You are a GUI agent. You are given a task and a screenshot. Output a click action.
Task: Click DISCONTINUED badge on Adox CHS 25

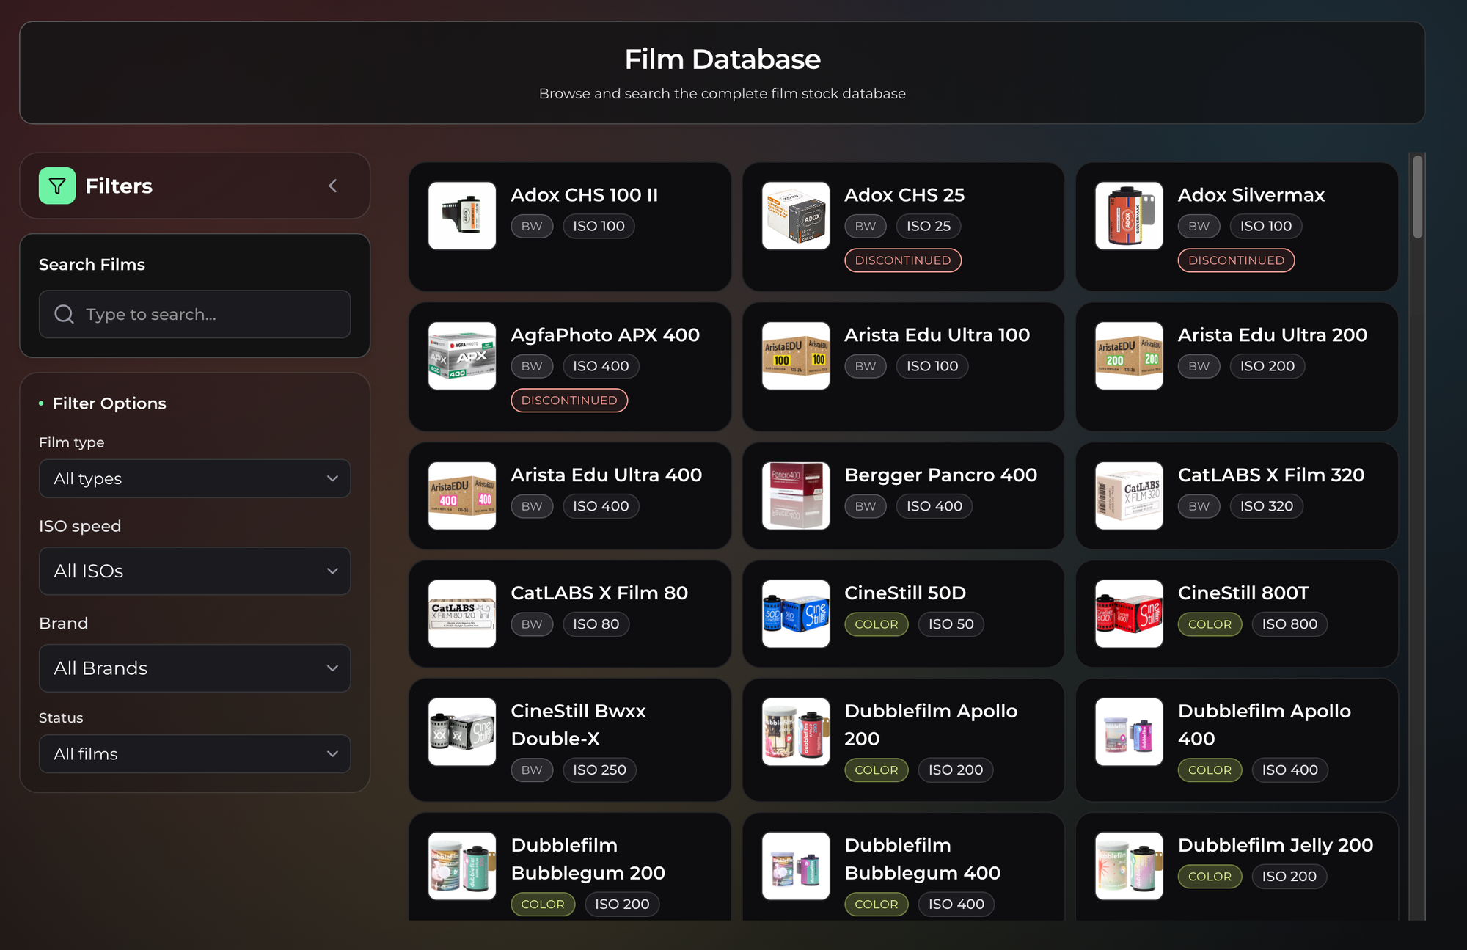[902, 260]
